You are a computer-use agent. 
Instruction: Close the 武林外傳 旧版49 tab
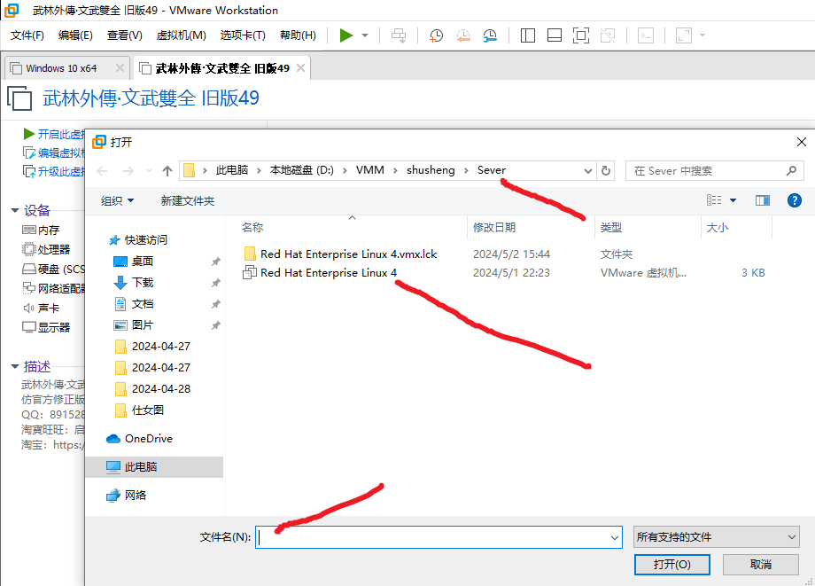click(x=300, y=68)
